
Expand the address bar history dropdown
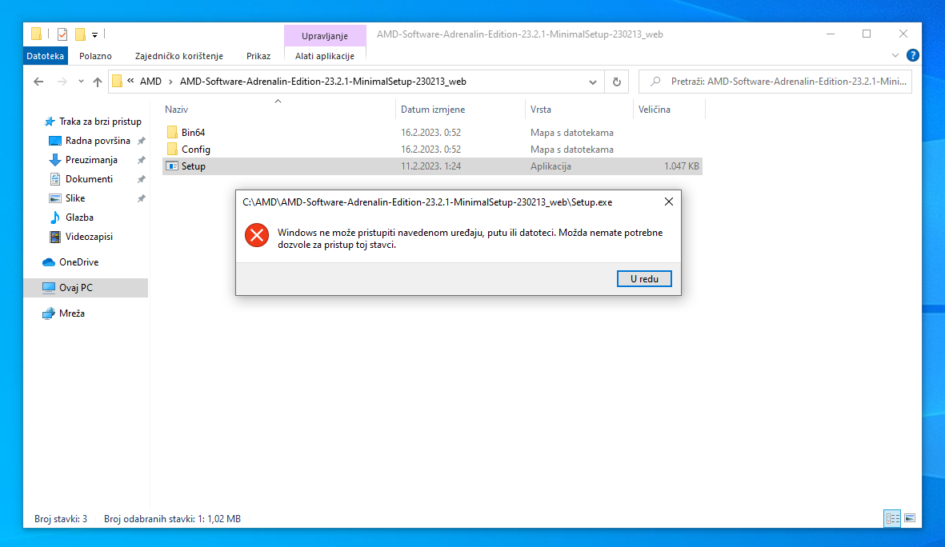(x=593, y=82)
